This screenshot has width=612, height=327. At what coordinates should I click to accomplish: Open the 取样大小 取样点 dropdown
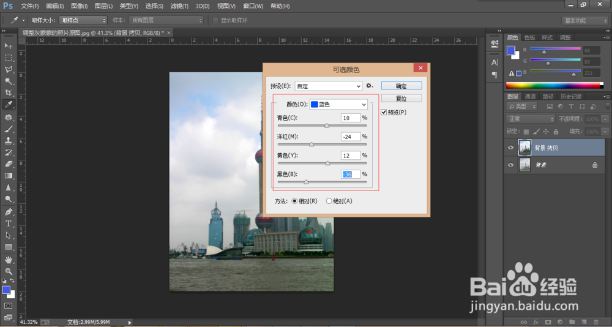pos(83,20)
